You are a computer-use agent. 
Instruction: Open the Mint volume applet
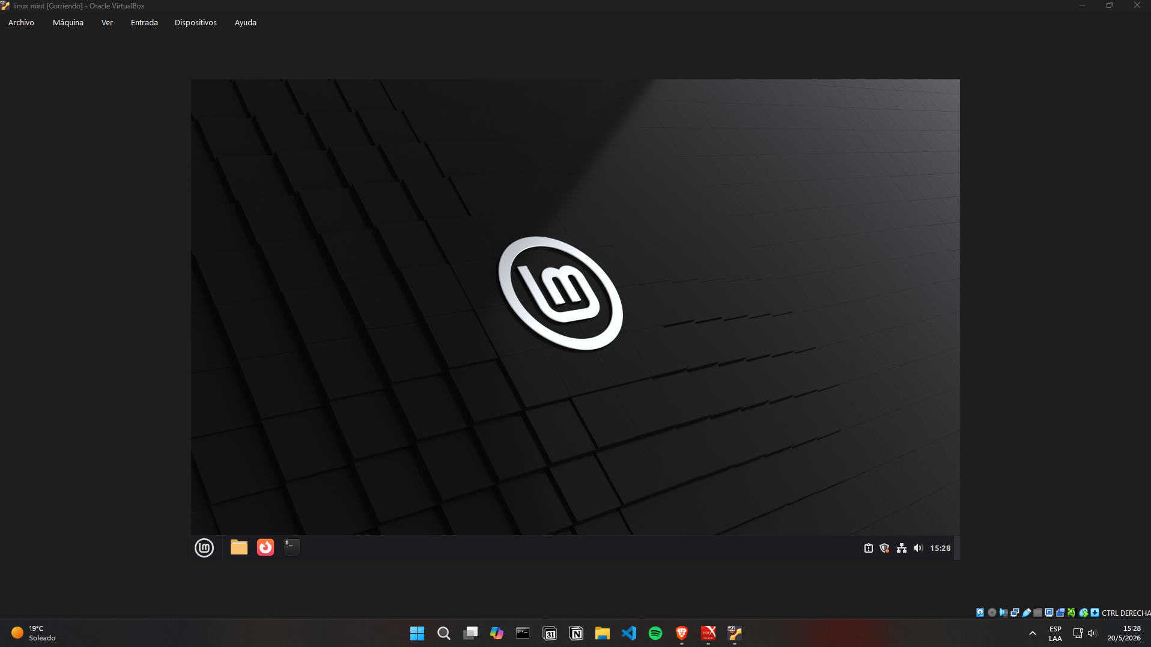(918, 548)
